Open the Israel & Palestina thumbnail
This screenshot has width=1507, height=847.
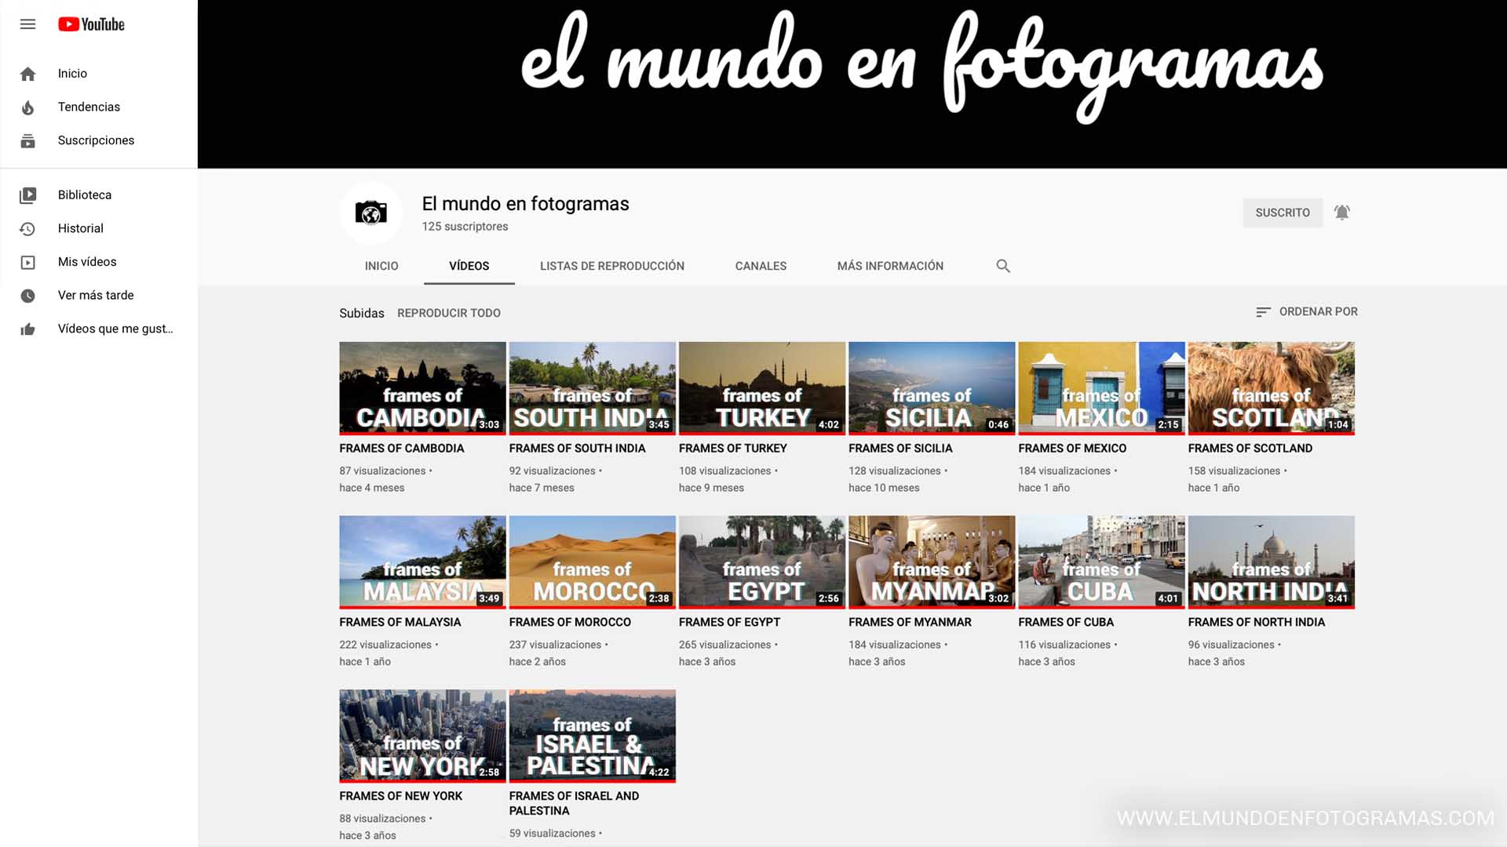tap(592, 736)
